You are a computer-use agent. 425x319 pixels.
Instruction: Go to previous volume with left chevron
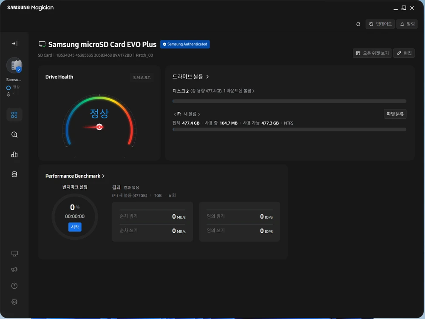click(175, 114)
